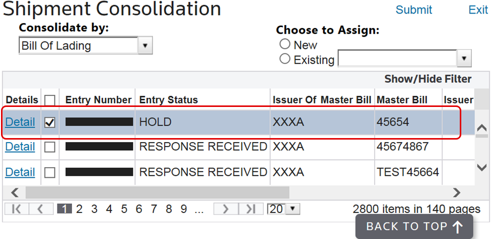Screen dimensions: 491x239
Task: Click the horizontal scrollbar thumb
Action: click(x=157, y=192)
